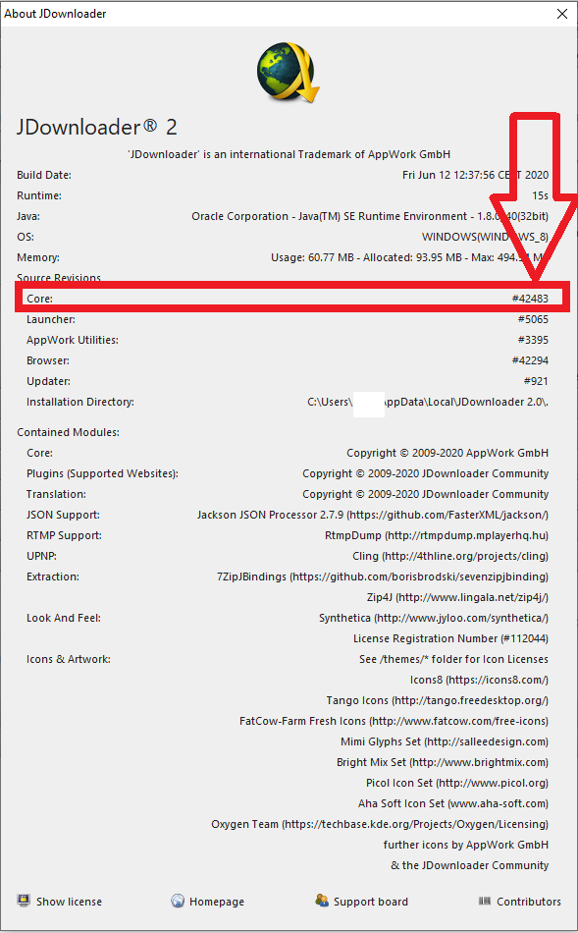The width and height of the screenshot is (578, 933).
Task: Click the Core revision number #42483
Action: click(x=530, y=299)
